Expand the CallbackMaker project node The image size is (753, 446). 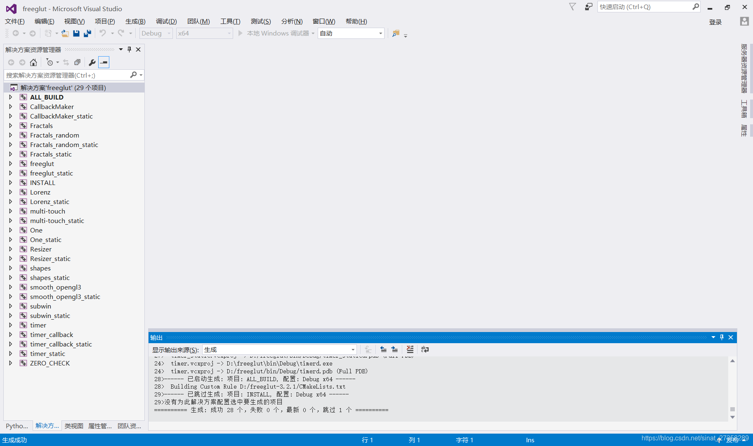click(x=11, y=107)
